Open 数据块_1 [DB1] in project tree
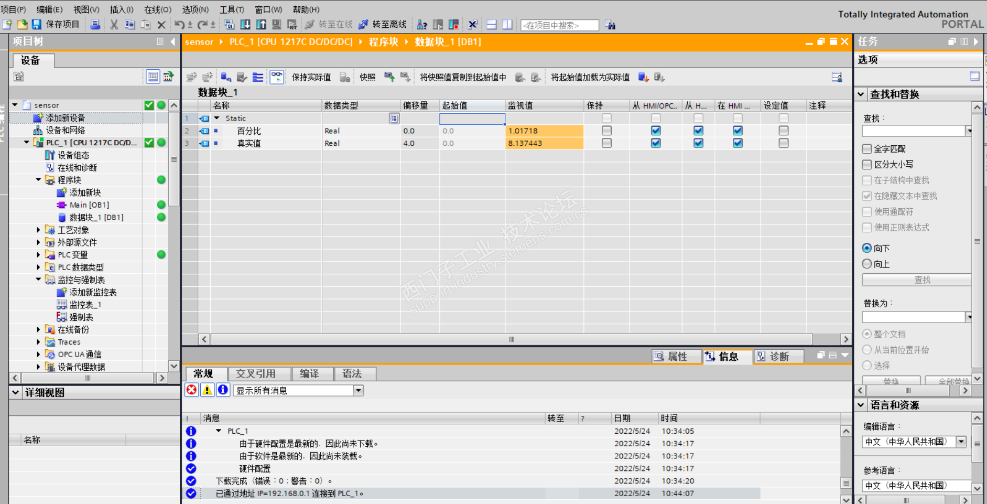 pos(96,217)
